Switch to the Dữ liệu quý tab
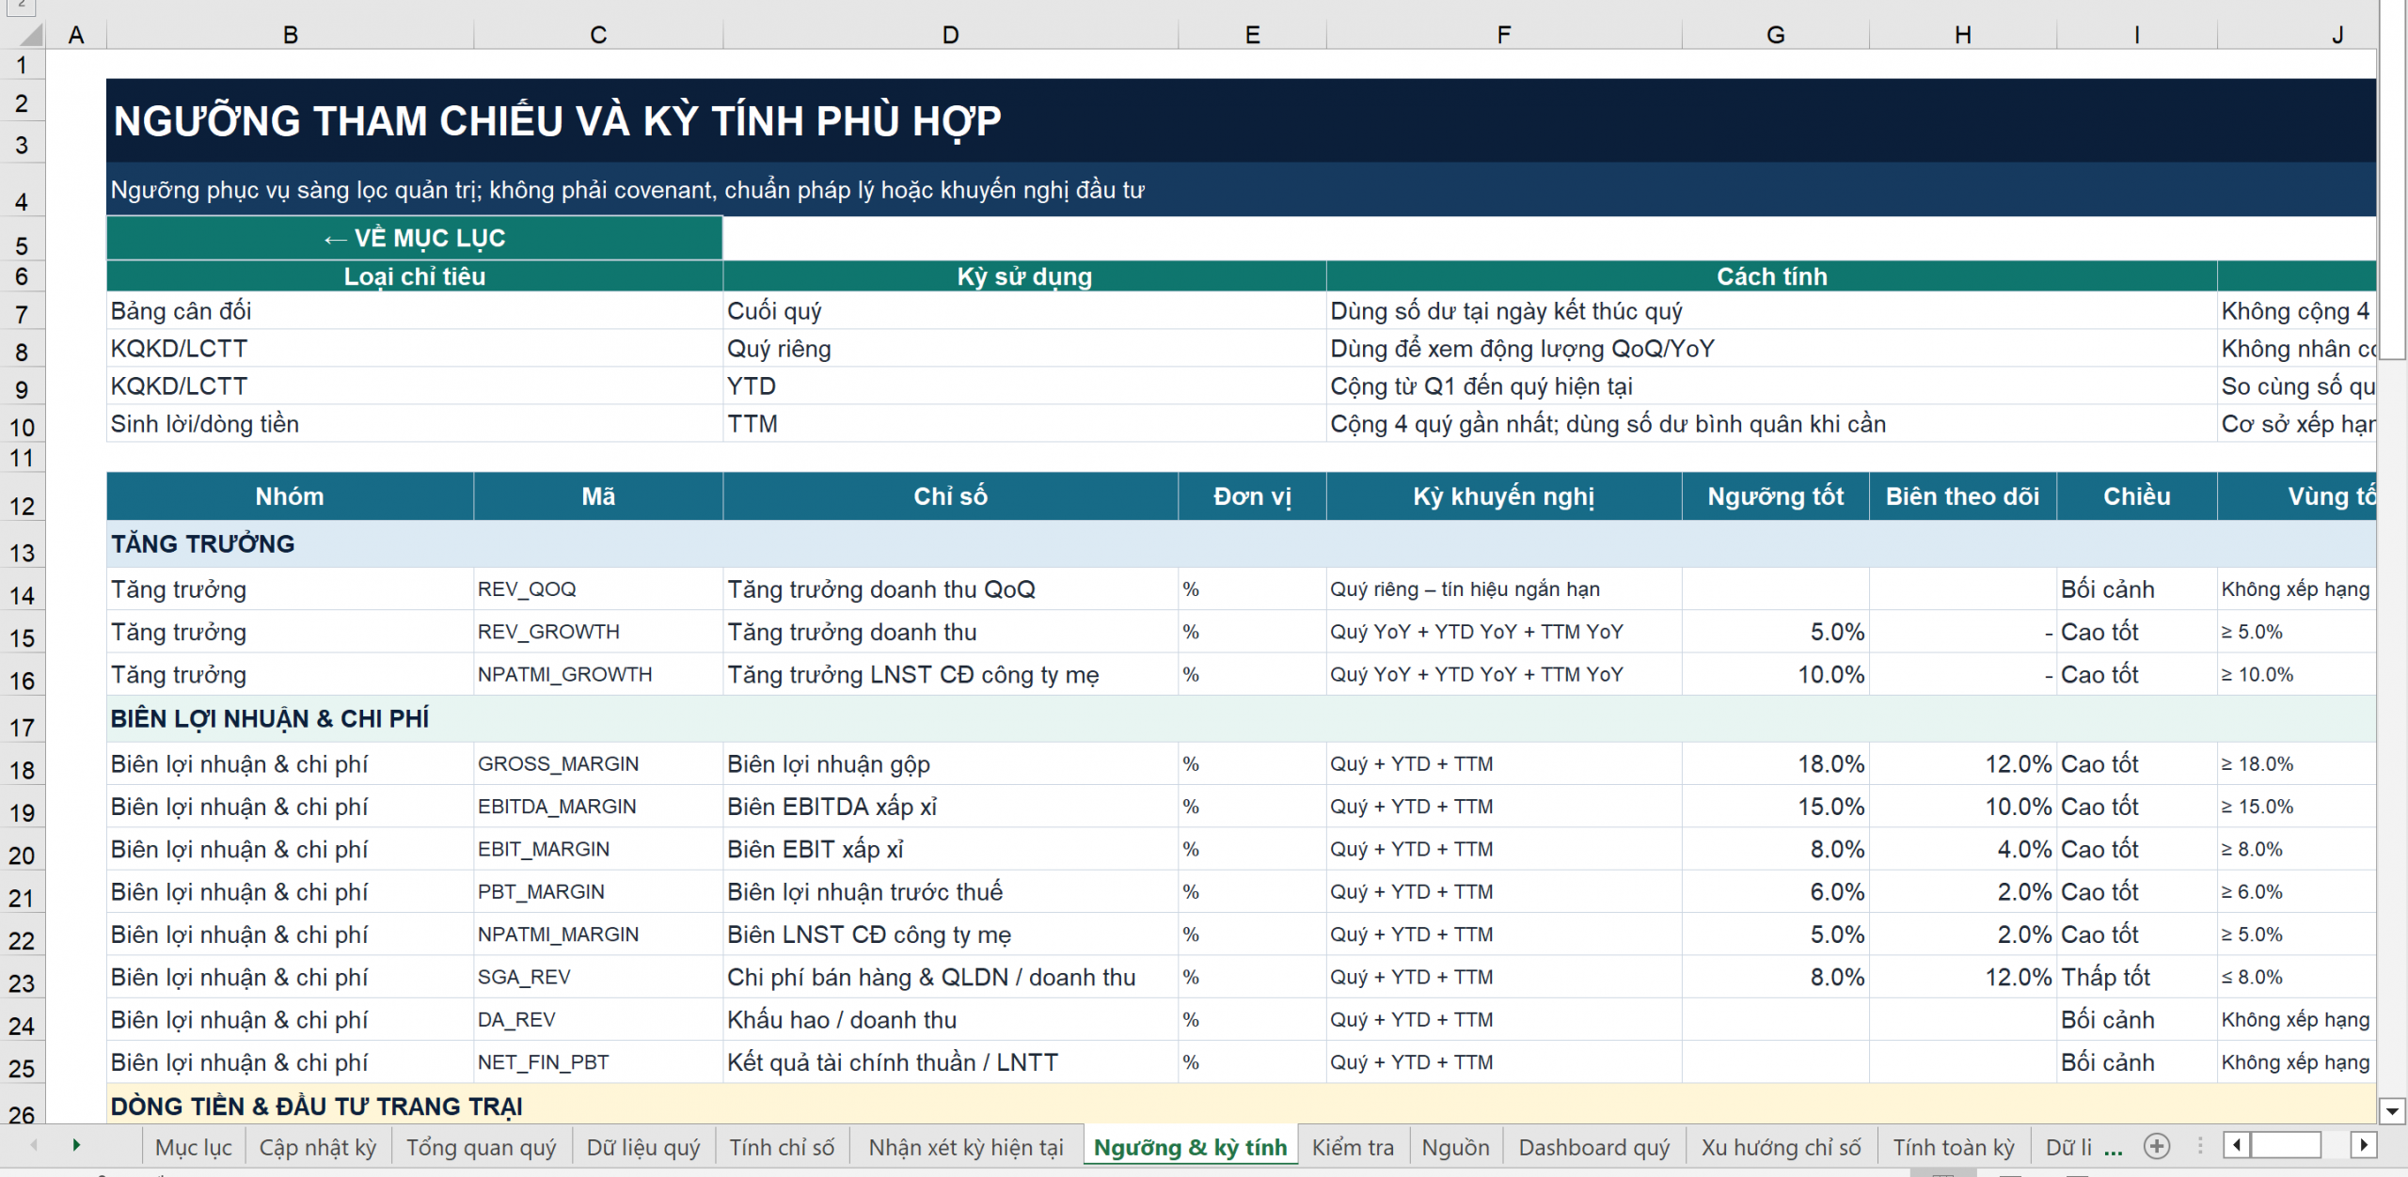2408x1177 pixels. coord(643,1147)
